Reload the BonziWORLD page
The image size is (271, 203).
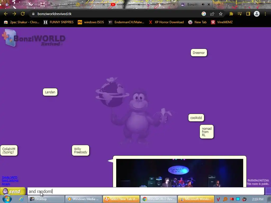pyautogui.click(x=23, y=14)
